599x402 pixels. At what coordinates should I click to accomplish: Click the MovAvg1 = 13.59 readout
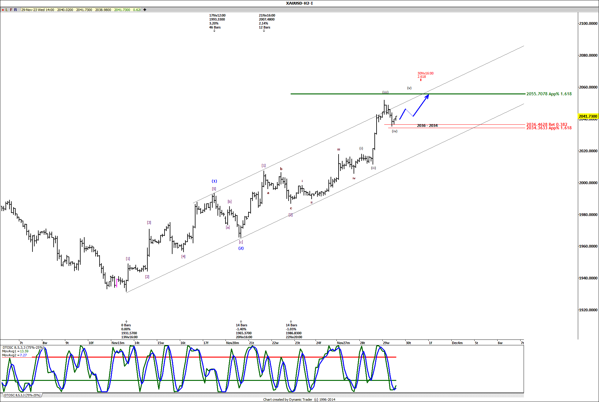pyautogui.click(x=15, y=351)
